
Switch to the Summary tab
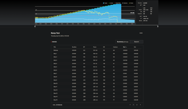coord(123,42)
